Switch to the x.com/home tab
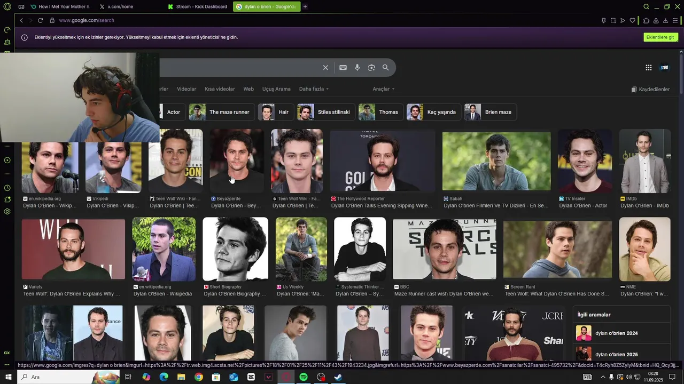 tap(120, 6)
